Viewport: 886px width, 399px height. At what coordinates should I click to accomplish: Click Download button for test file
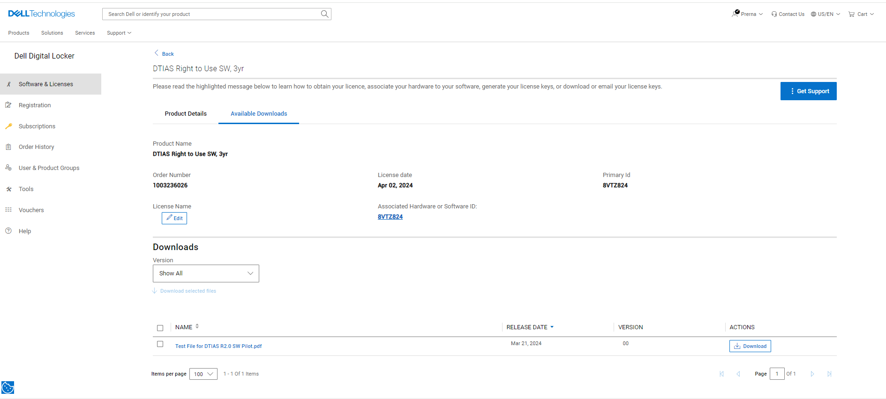coord(750,346)
